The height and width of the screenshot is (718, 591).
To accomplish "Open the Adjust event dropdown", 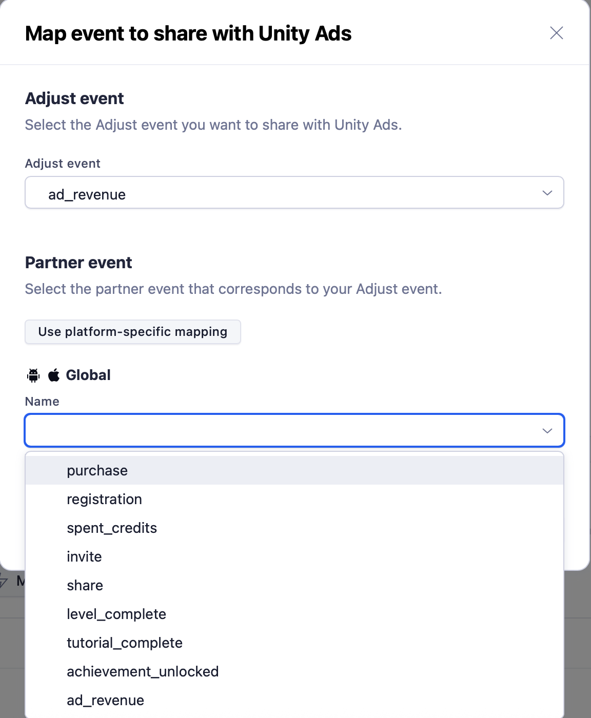I will [x=294, y=193].
